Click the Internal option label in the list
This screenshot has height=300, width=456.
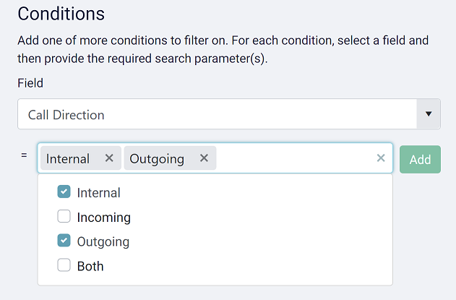98,192
